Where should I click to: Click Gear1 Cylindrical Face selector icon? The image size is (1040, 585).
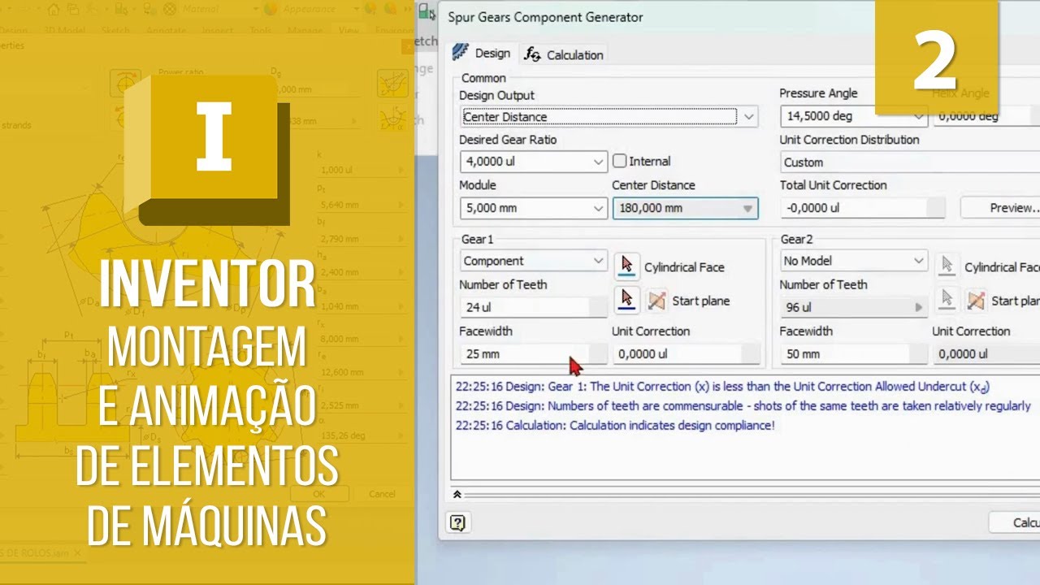click(x=626, y=266)
